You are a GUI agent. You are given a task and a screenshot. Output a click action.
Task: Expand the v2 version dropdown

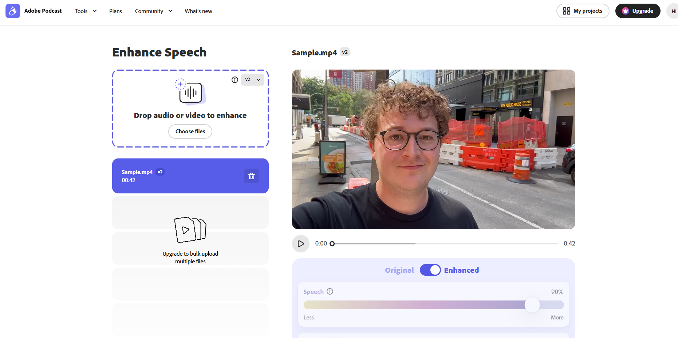click(x=253, y=80)
